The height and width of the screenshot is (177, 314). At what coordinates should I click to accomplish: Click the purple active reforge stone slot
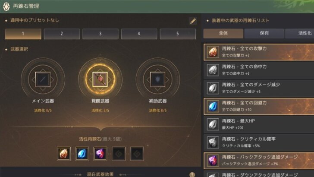(100, 154)
